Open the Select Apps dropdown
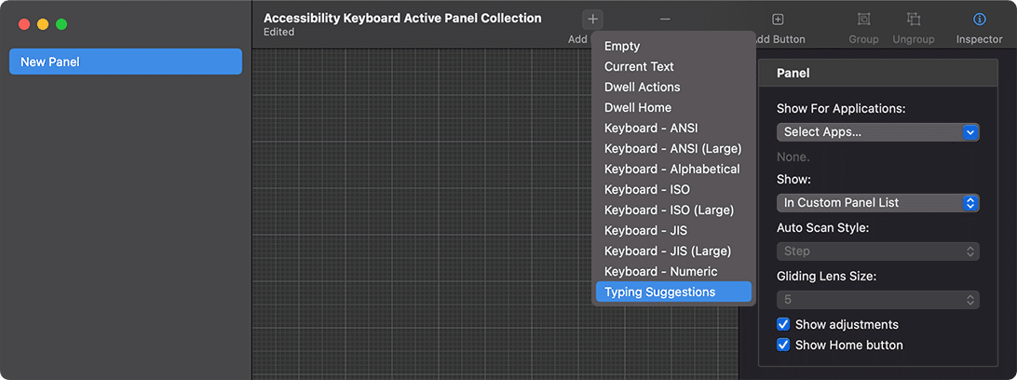The height and width of the screenshot is (380, 1017). click(877, 132)
